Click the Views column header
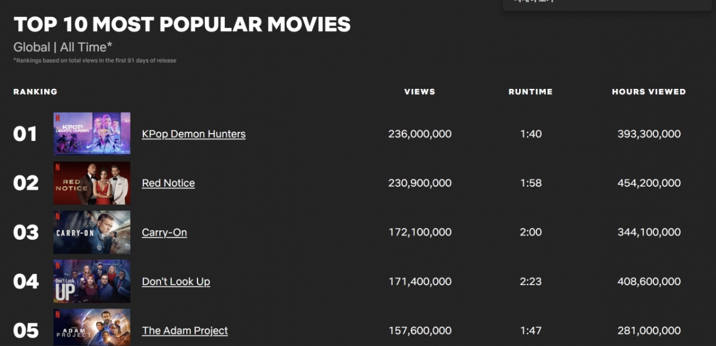The image size is (716, 346). (419, 92)
